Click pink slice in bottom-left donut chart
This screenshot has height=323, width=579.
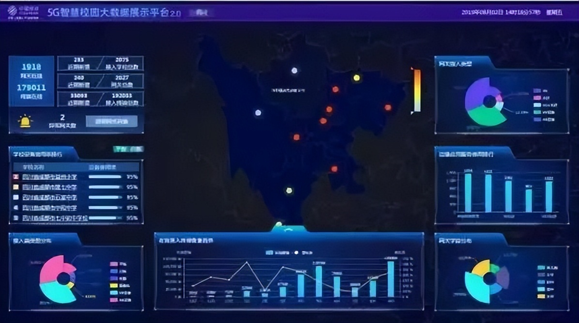52,269
